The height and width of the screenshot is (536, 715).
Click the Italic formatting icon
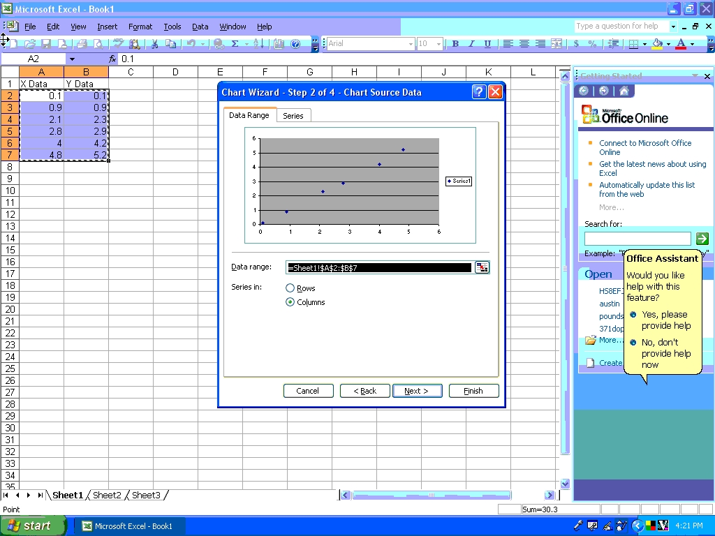click(471, 43)
